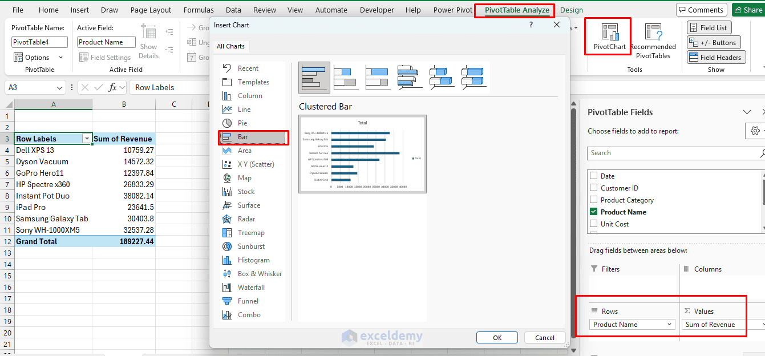Select the Clustered Bar subtype icon
The image size is (765, 356).
tap(314, 78)
